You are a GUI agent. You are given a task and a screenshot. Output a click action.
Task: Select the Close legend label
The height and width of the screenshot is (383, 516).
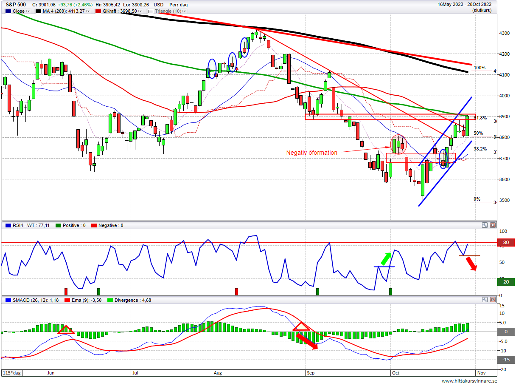click(18, 11)
